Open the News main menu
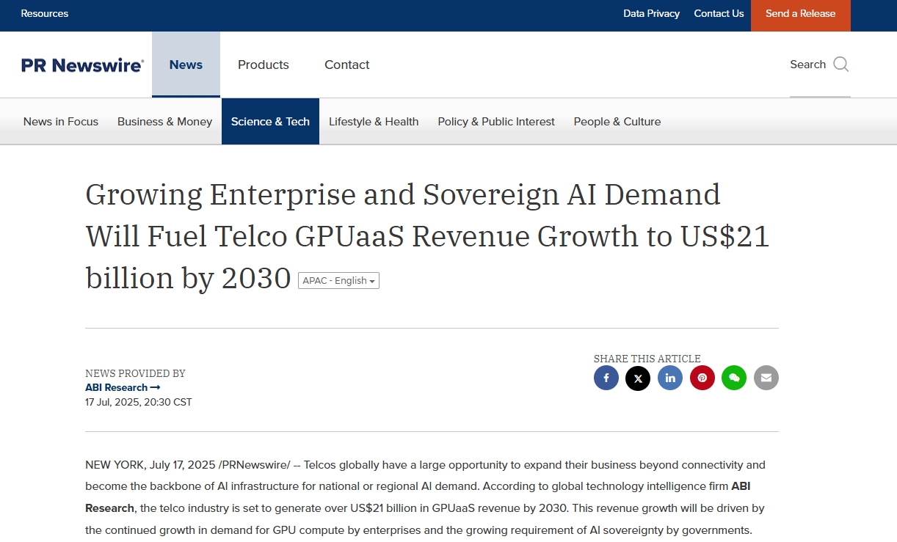 click(186, 65)
